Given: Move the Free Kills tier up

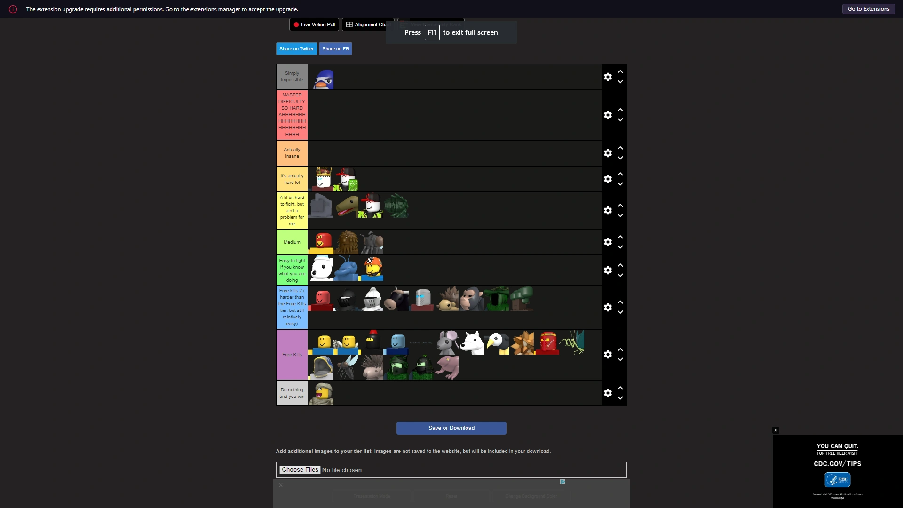Looking at the screenshot, I should [x=620, y=349].
